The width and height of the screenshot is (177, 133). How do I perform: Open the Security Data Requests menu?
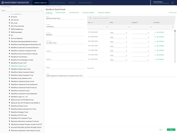pyautogui.click(x=58, y=3)
